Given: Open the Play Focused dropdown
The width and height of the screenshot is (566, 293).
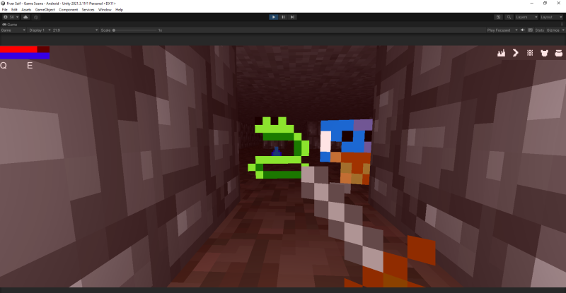Looking at the screenshot, I should point(502,30).
